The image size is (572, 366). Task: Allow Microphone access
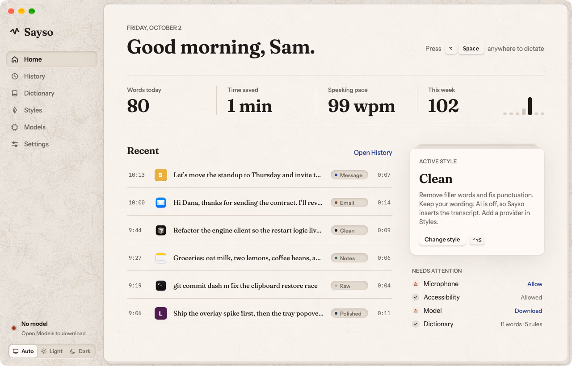[x=534, y=284]
